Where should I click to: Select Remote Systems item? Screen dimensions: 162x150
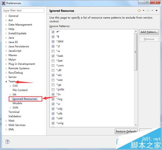coord(19,68)
